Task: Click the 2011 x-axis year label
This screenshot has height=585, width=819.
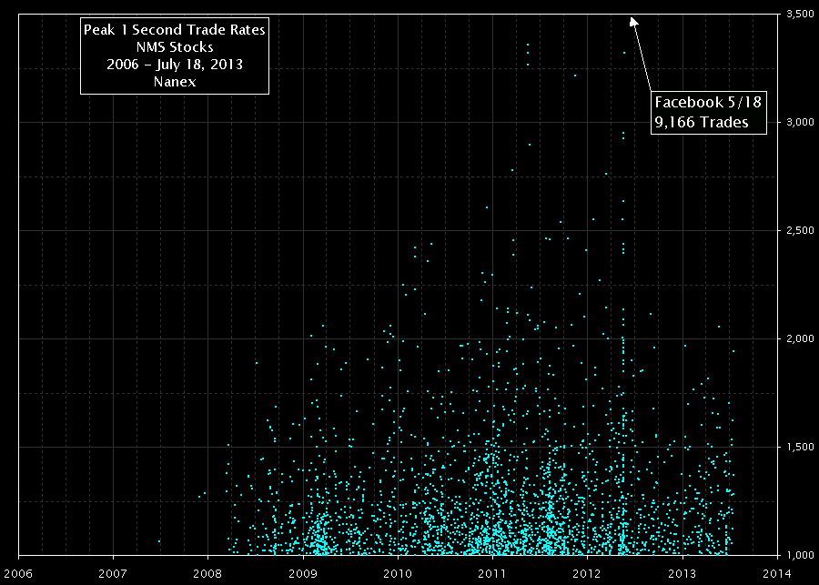Action: point(492,573)
